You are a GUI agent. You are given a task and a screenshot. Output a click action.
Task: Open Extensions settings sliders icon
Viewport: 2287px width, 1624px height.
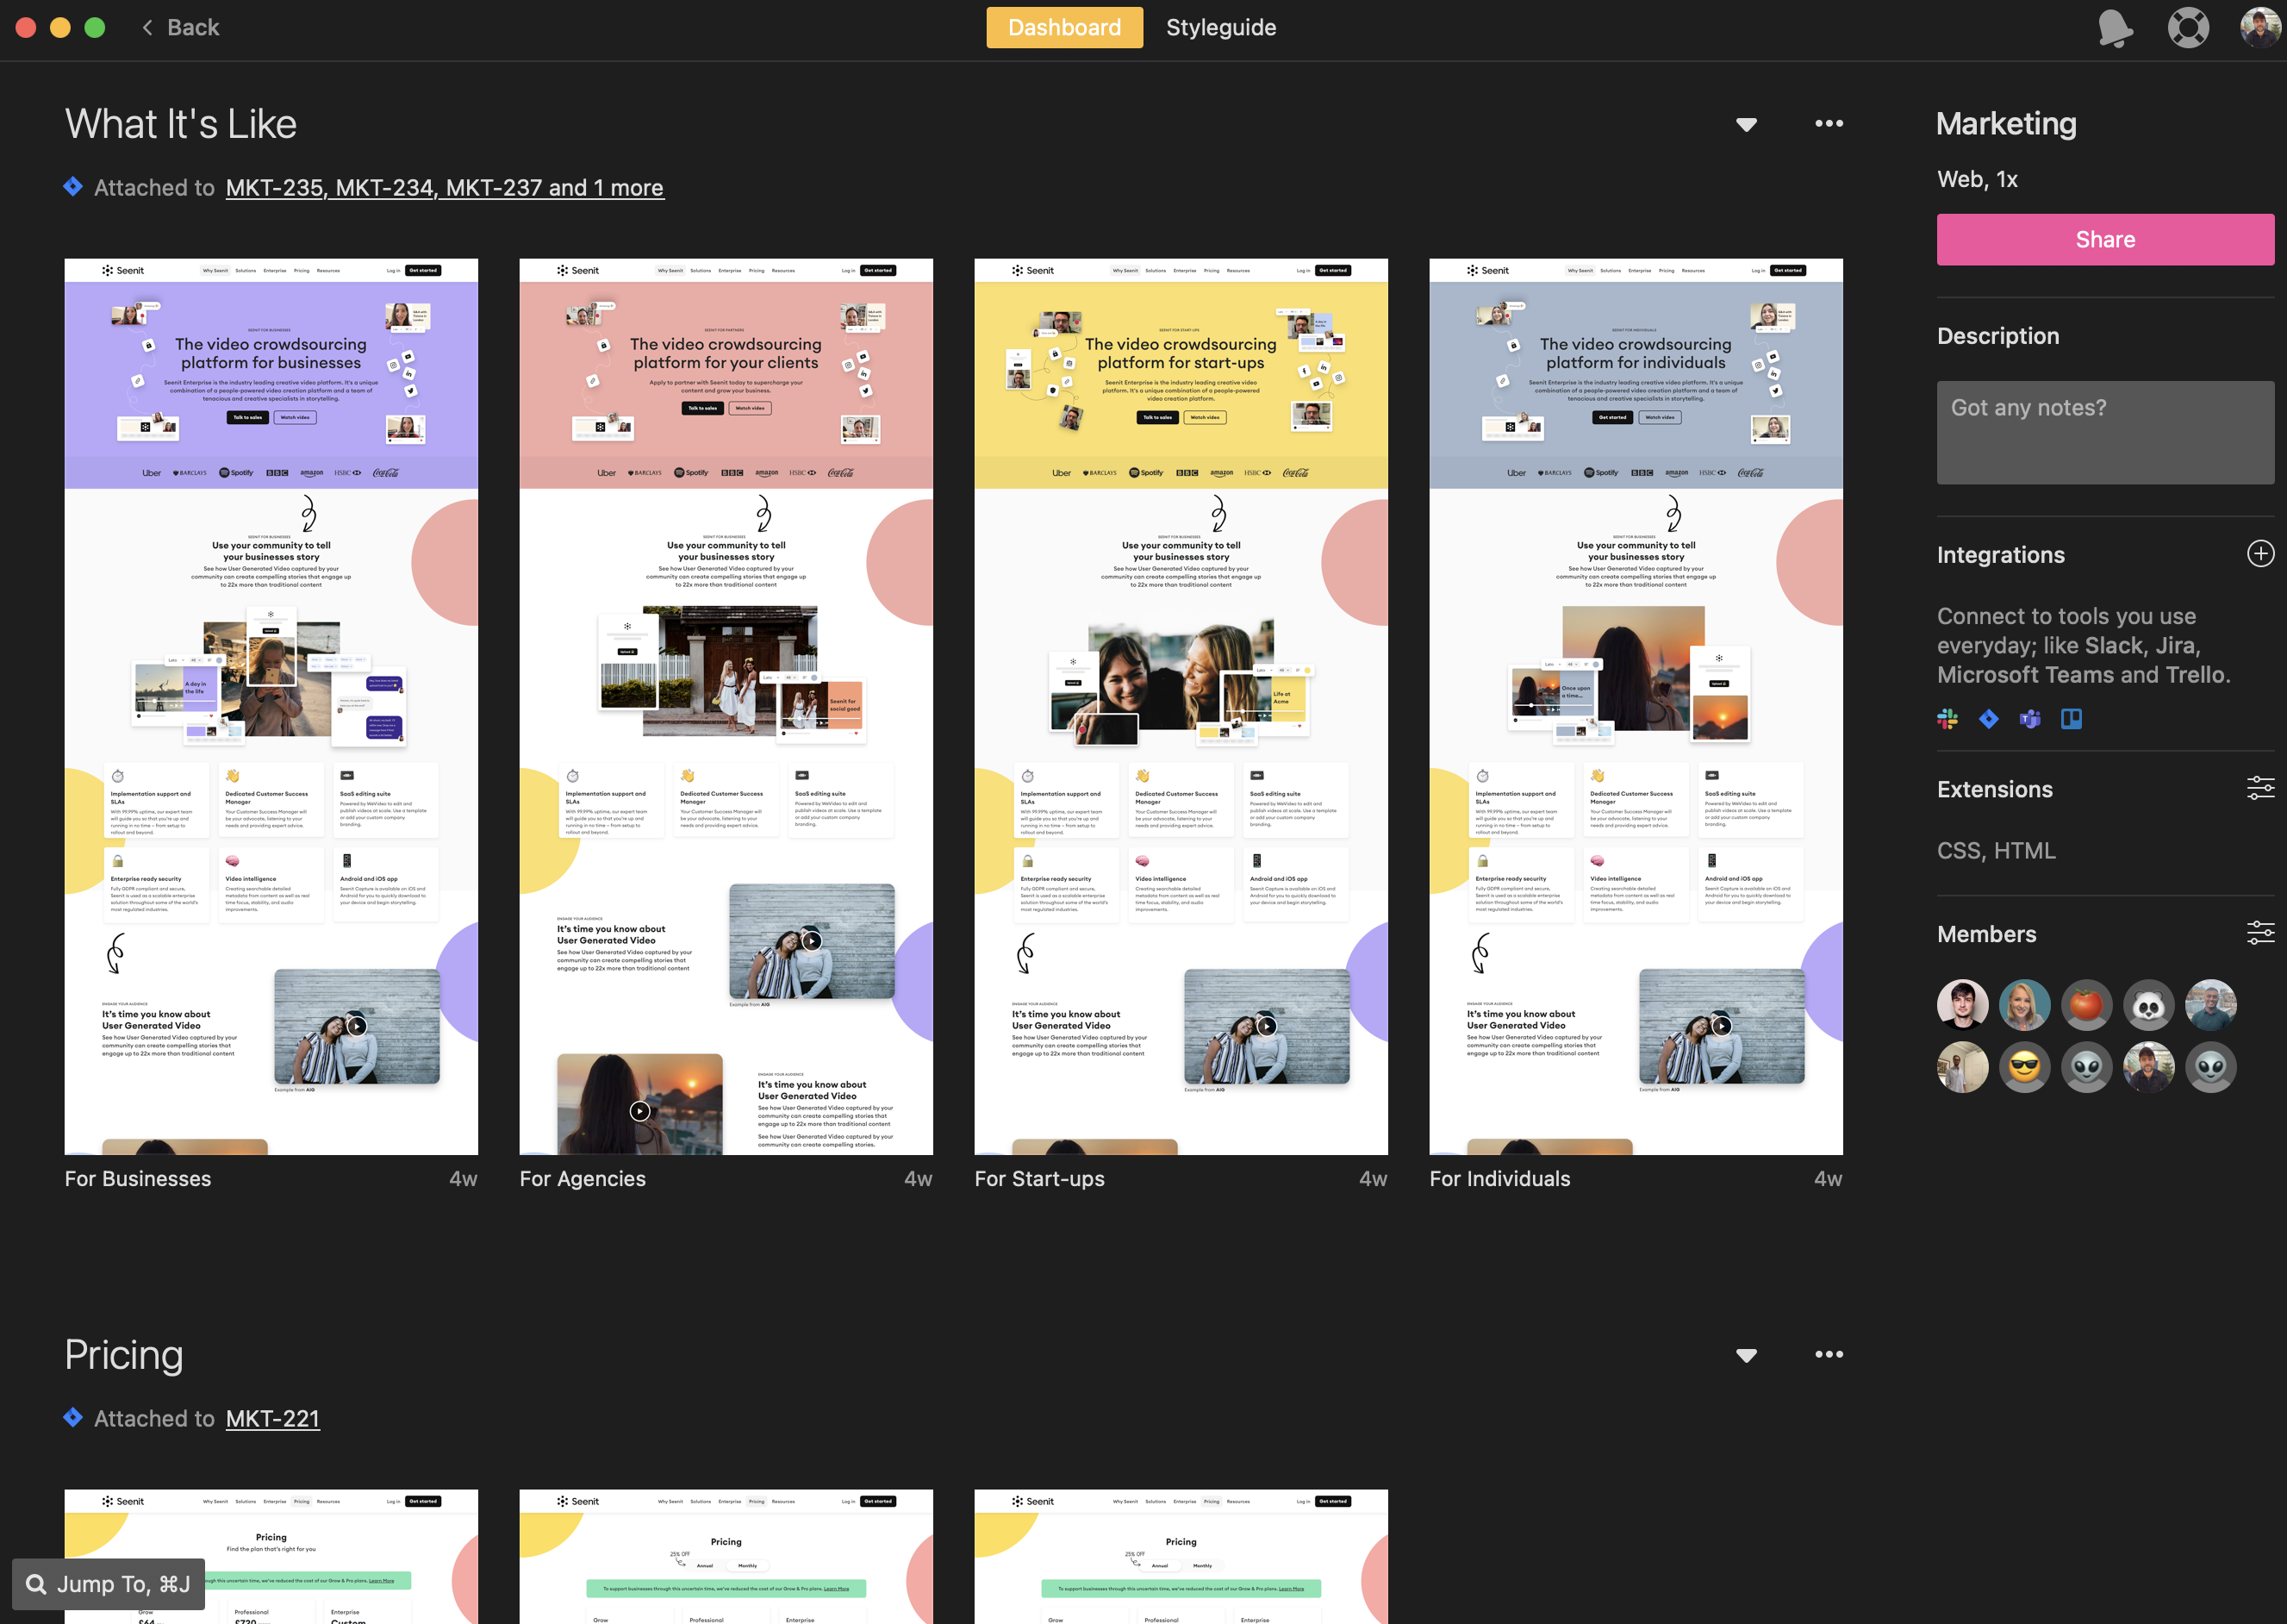(2260, 788)
